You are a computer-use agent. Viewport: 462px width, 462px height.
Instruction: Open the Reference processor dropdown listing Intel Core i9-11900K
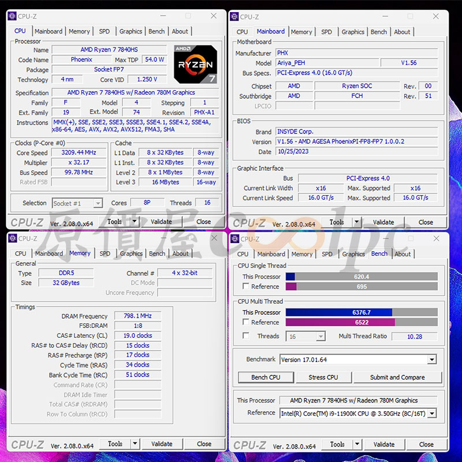(x=358, y=413)
